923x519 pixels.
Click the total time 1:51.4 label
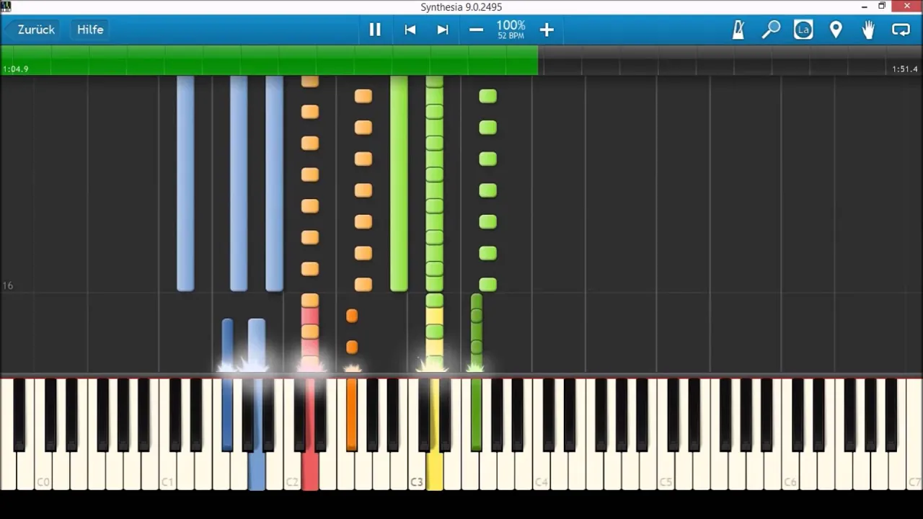904,69
